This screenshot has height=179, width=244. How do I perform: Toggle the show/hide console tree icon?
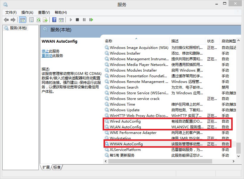click(23, 20)
